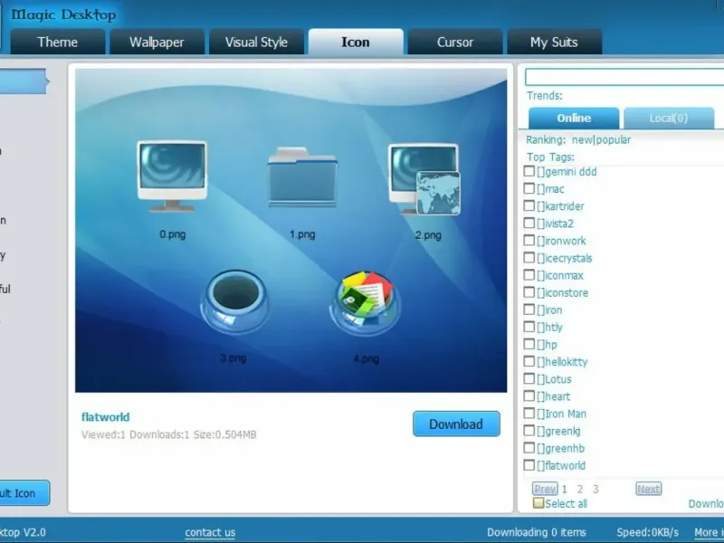Tick the icecrystals checkbox

[529, 258]
